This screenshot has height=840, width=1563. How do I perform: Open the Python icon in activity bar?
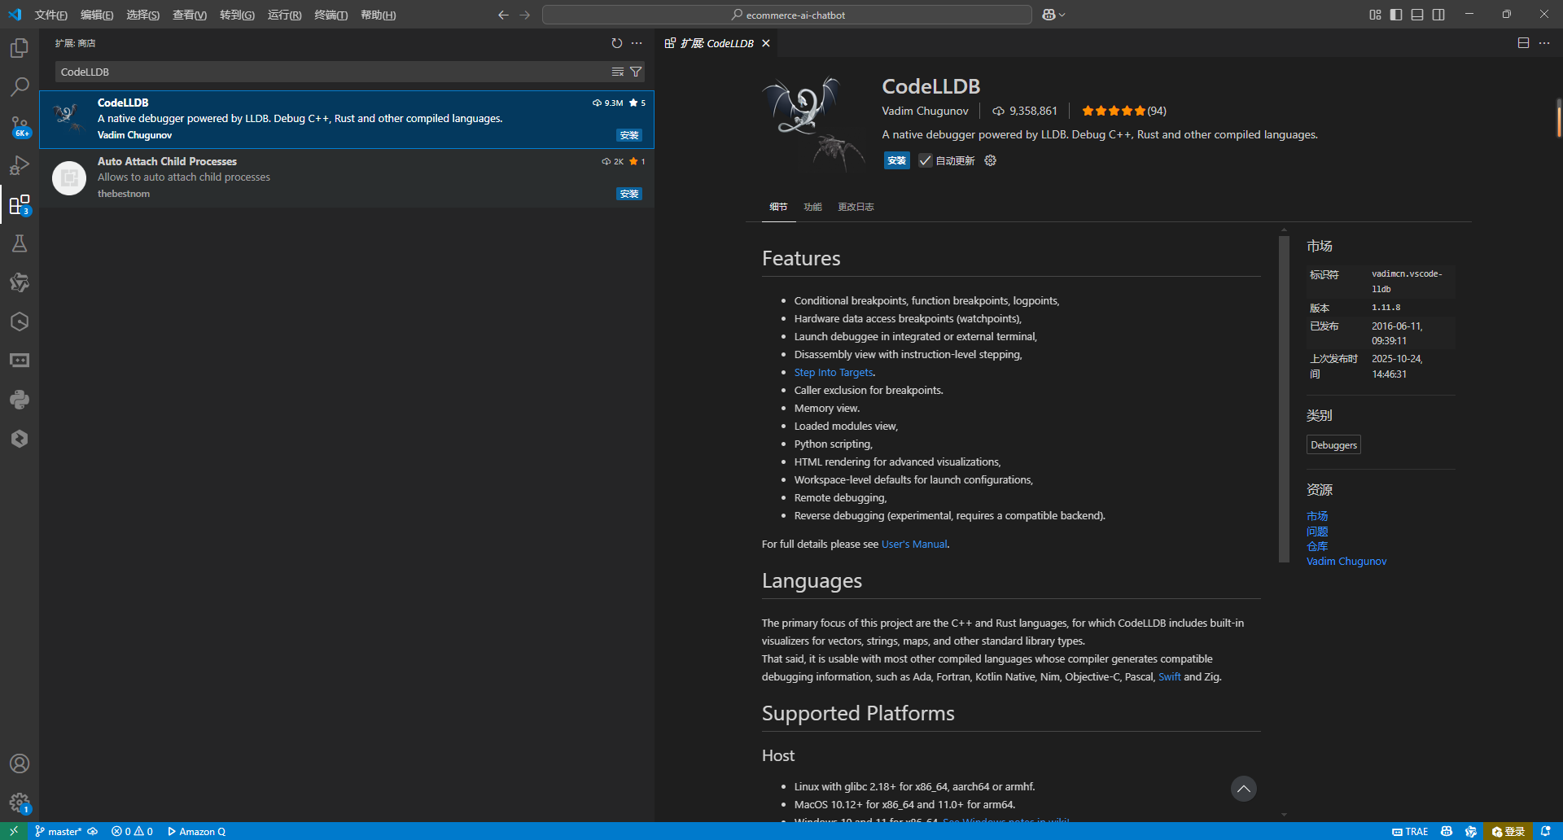[20, 400]
